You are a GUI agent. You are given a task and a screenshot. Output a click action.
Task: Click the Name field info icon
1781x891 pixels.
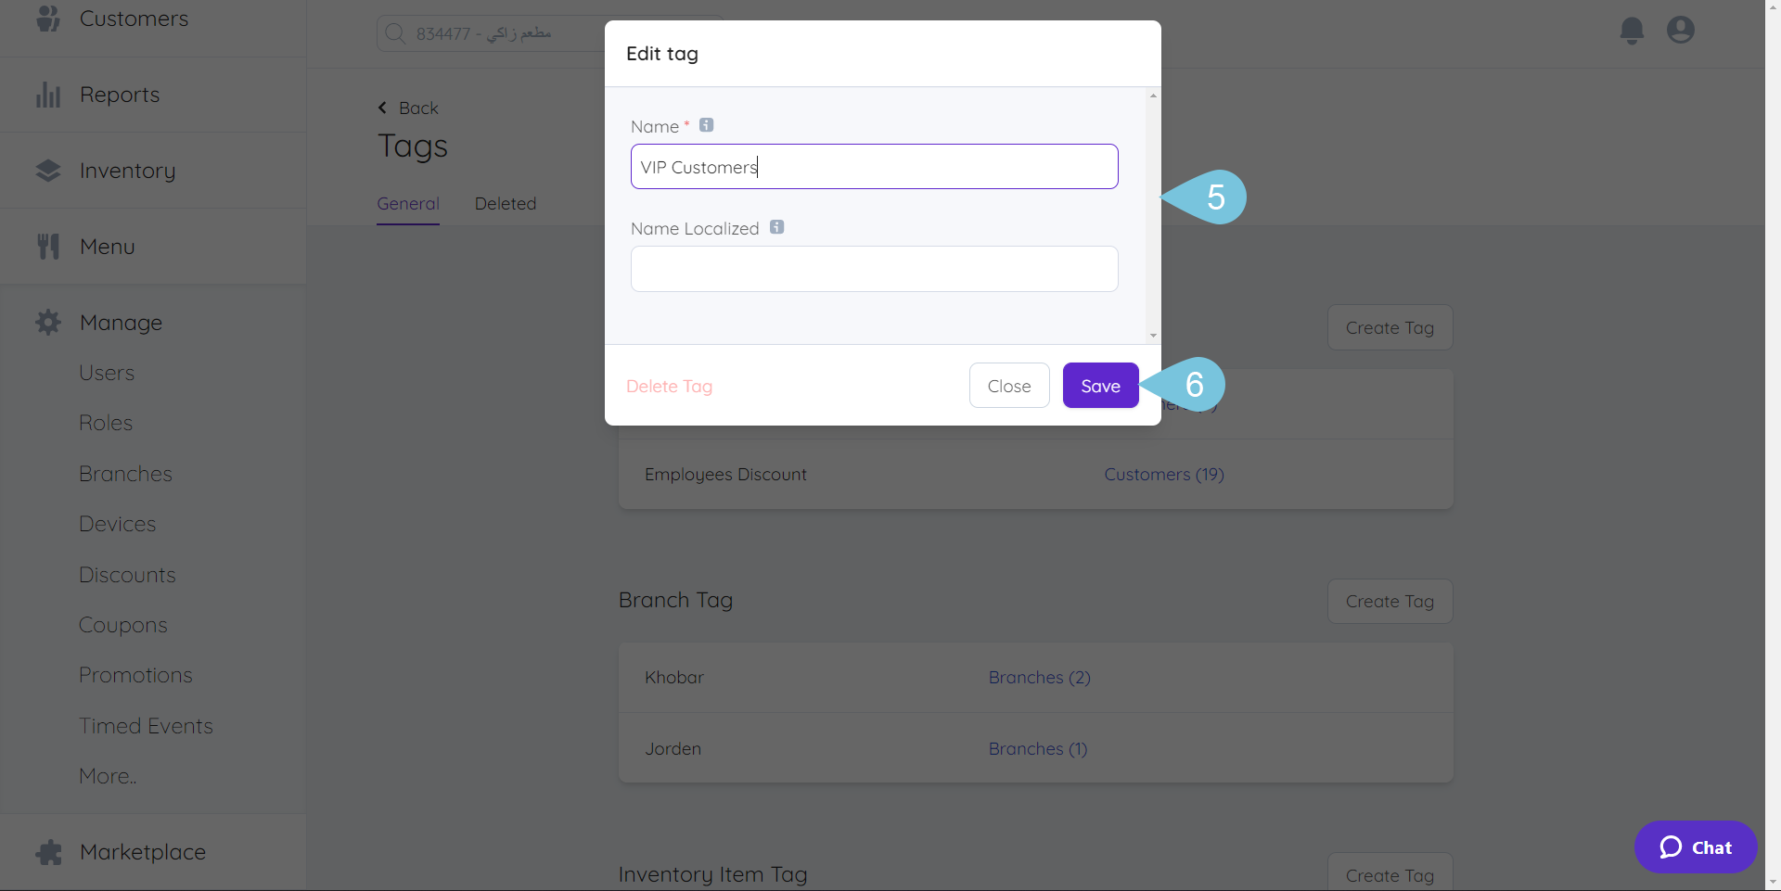(x=707, y=125)
